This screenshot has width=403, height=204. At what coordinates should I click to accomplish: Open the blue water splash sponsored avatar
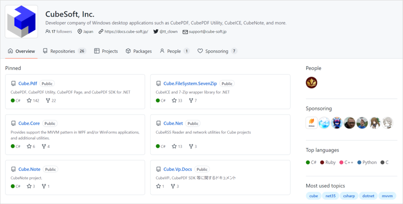point(324,123)
